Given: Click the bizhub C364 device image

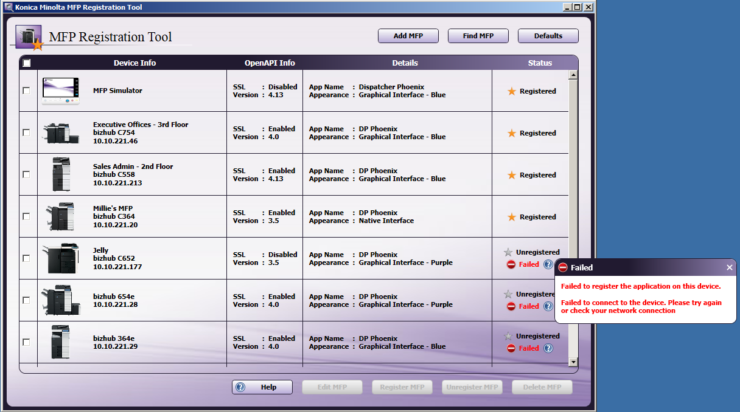Looking at the screenshot, I should tap(61, 216).
